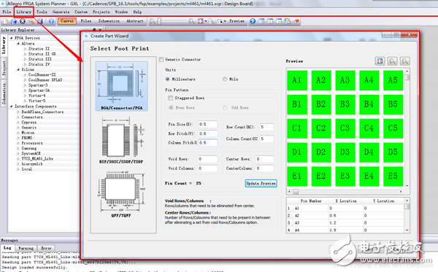This screenshot has height=272, width=438.
Task: Open the File menu
Action: 7,12
